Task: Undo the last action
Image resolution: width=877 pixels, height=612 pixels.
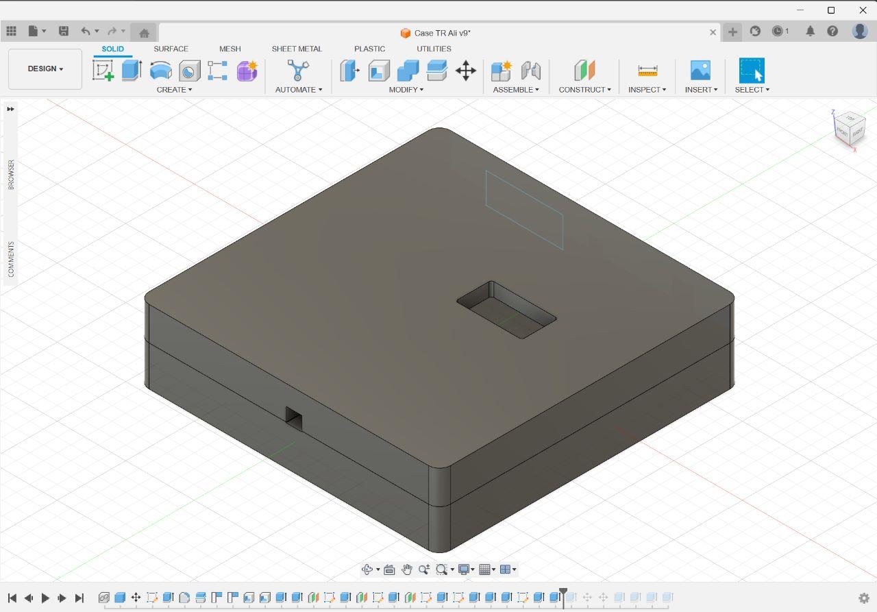Action: (86, 32)
